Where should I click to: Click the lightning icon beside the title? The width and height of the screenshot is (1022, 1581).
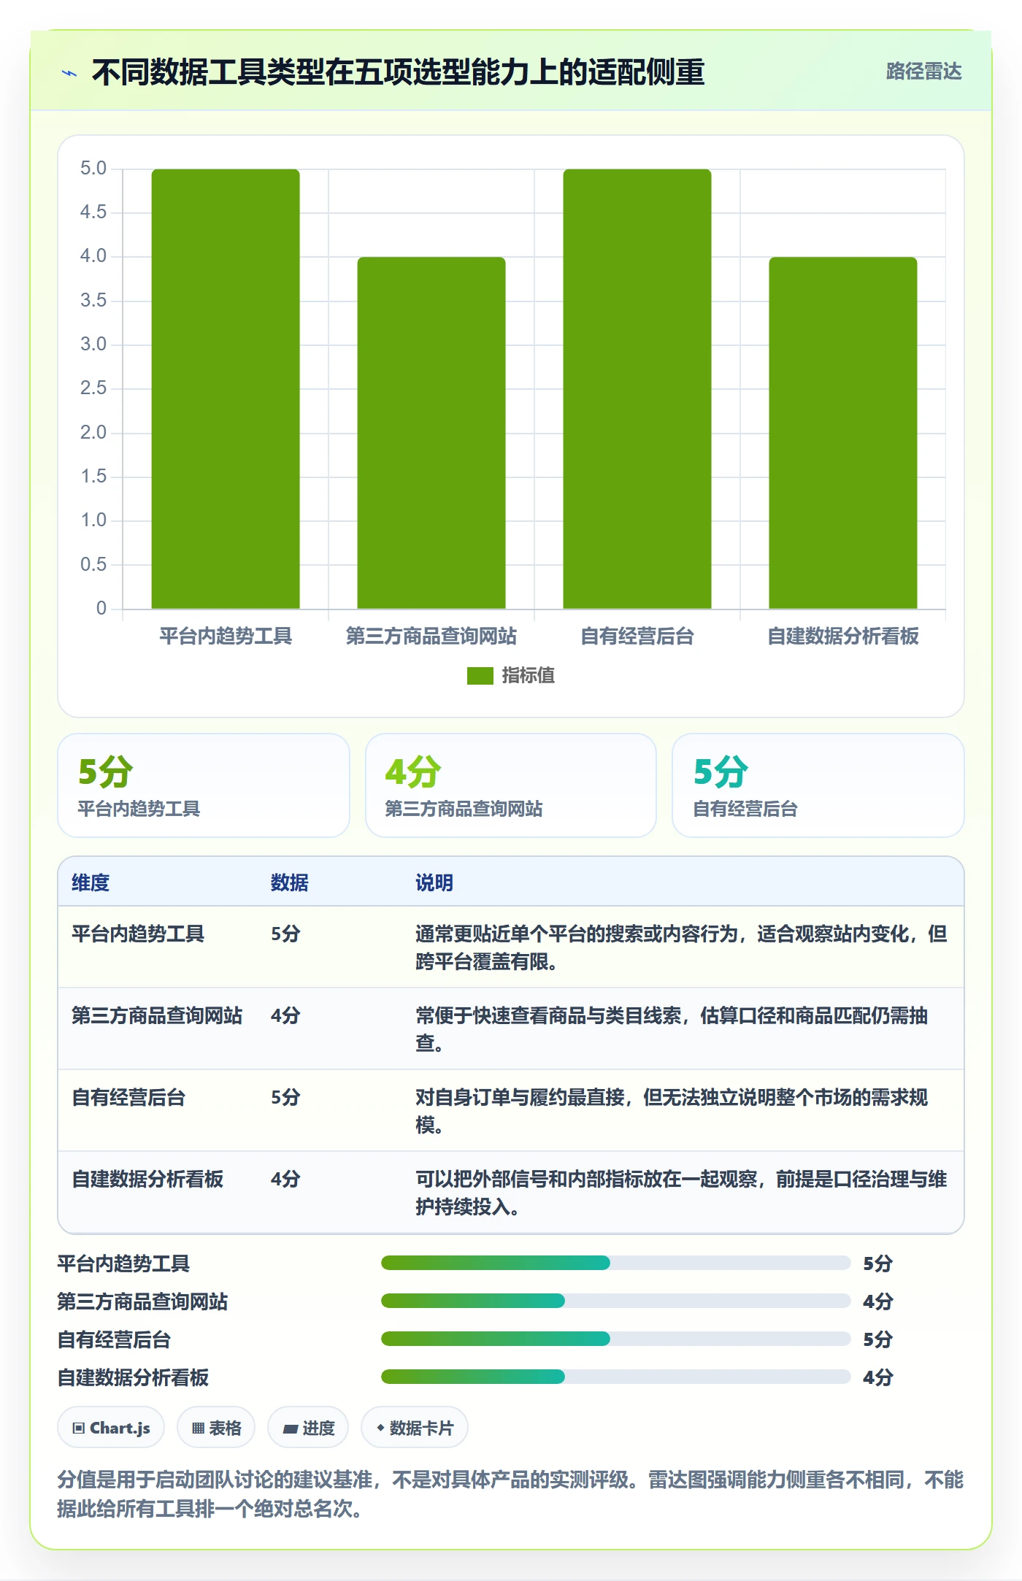click(x=69, y=73)
